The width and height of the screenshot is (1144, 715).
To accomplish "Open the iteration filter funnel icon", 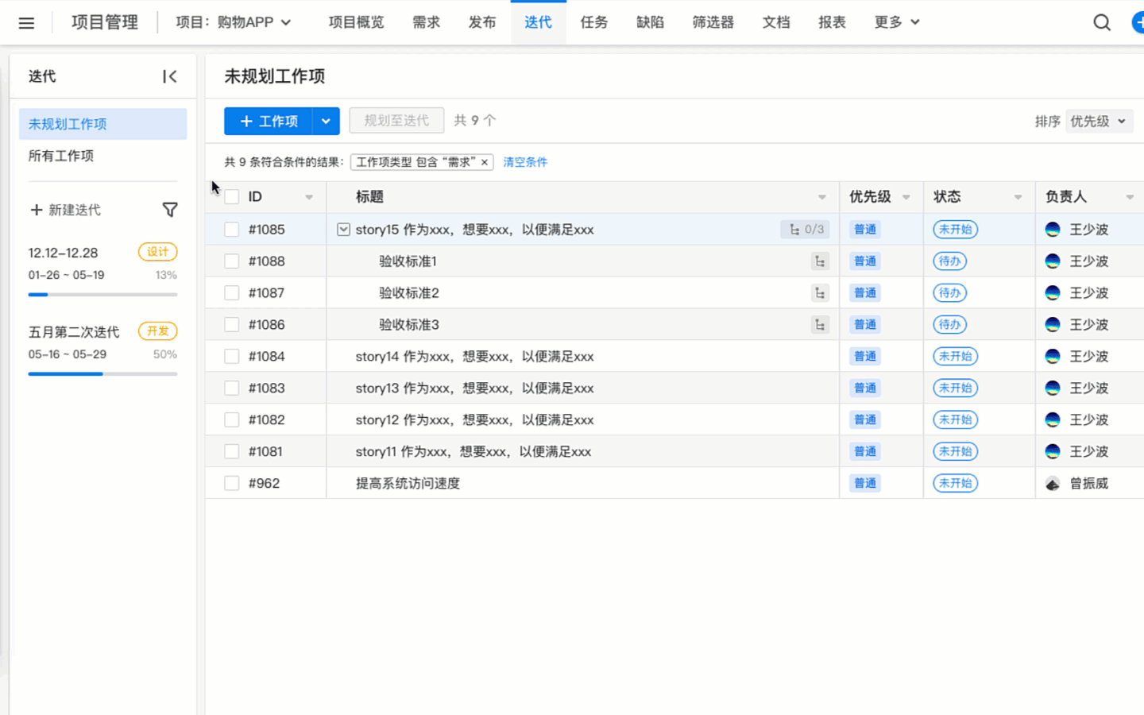I will click(x=169, y=210).
